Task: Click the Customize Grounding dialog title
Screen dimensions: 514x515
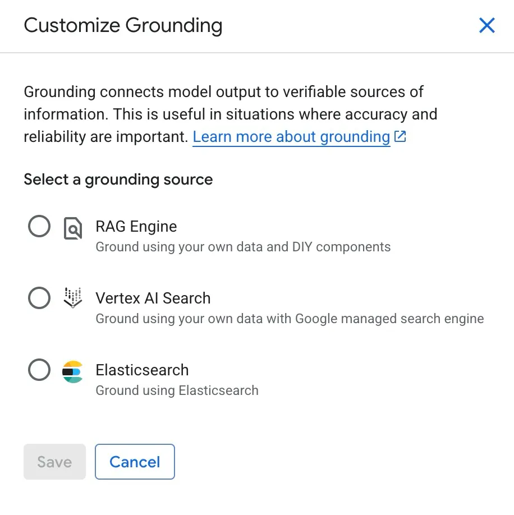Action: (x=122, y=26)
